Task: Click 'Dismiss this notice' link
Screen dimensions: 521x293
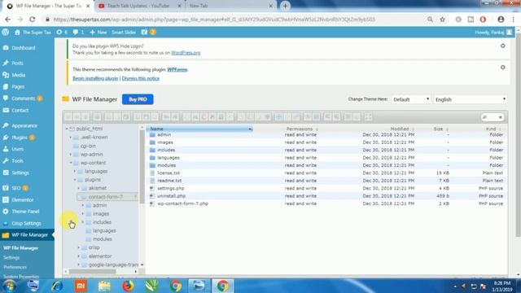Action: 141,78
